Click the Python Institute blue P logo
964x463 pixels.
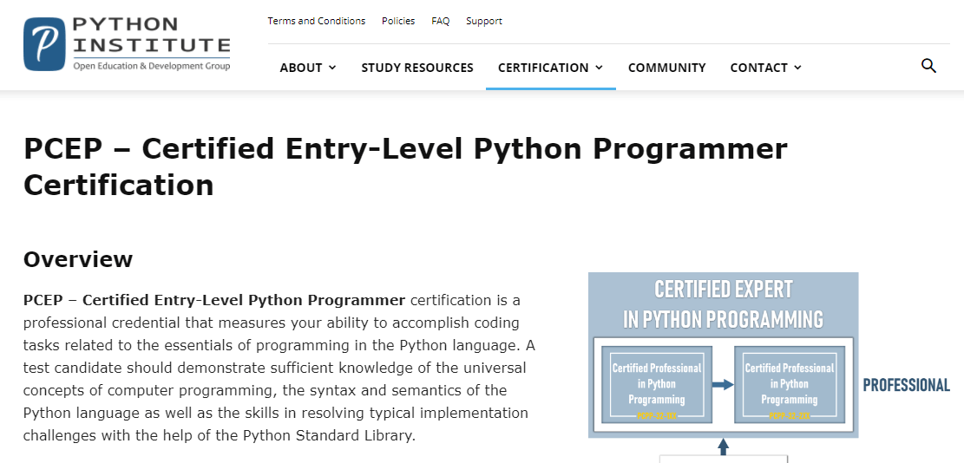coord(45,43)
